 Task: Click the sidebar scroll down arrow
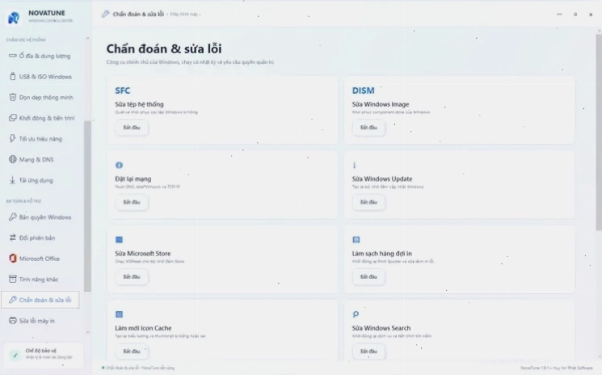pos(87,332)
